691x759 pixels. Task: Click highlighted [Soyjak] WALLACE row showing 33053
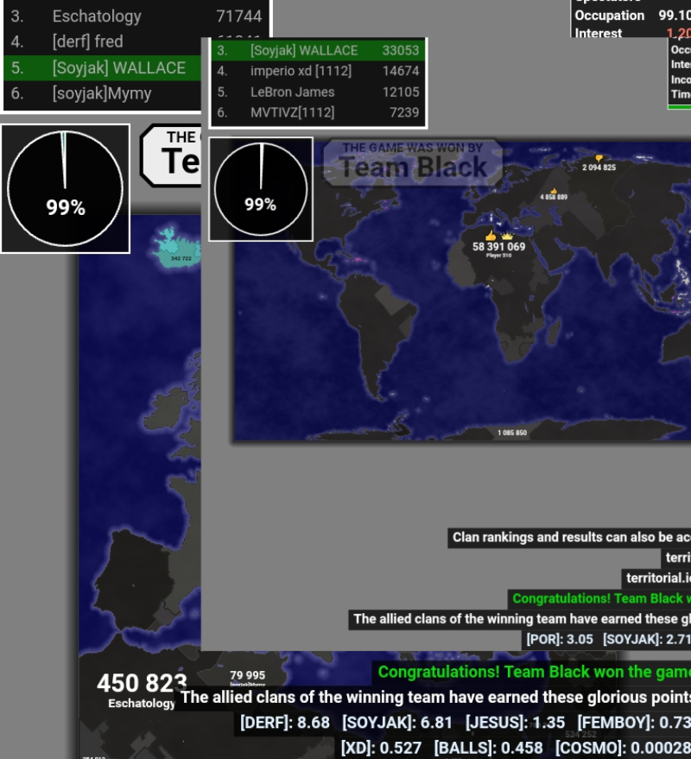318,50
